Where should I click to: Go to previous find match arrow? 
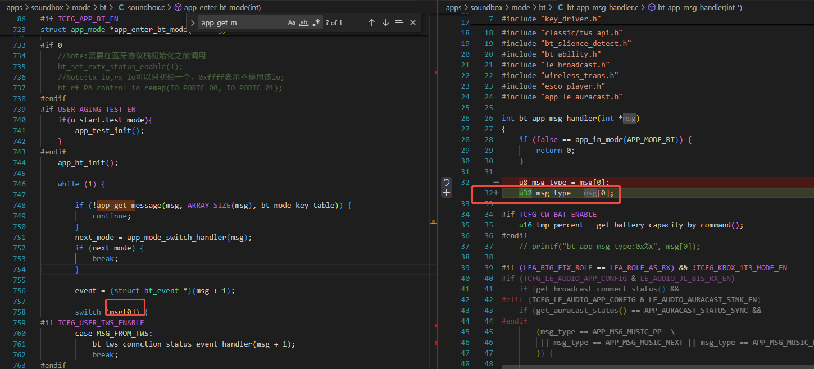point(371,22)
